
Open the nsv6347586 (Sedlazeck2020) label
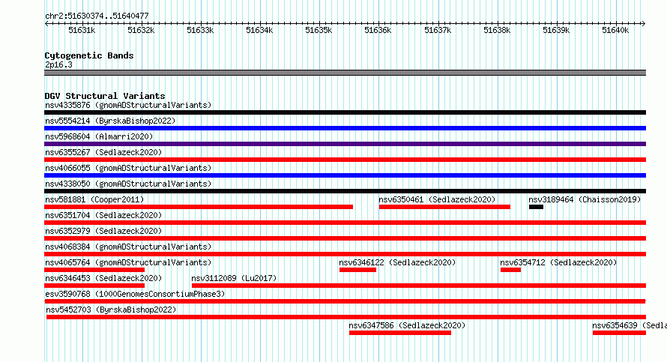coord(407,325)
